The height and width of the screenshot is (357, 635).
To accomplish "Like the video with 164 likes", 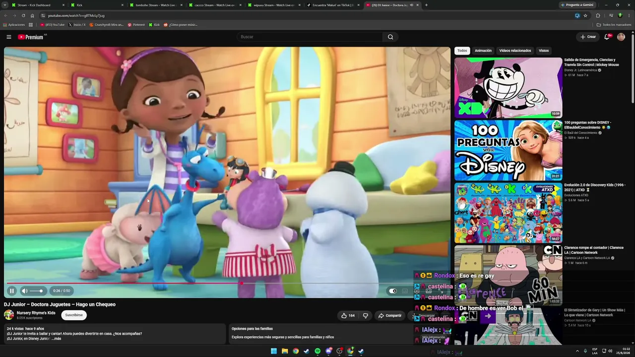I will pos(348,315).
